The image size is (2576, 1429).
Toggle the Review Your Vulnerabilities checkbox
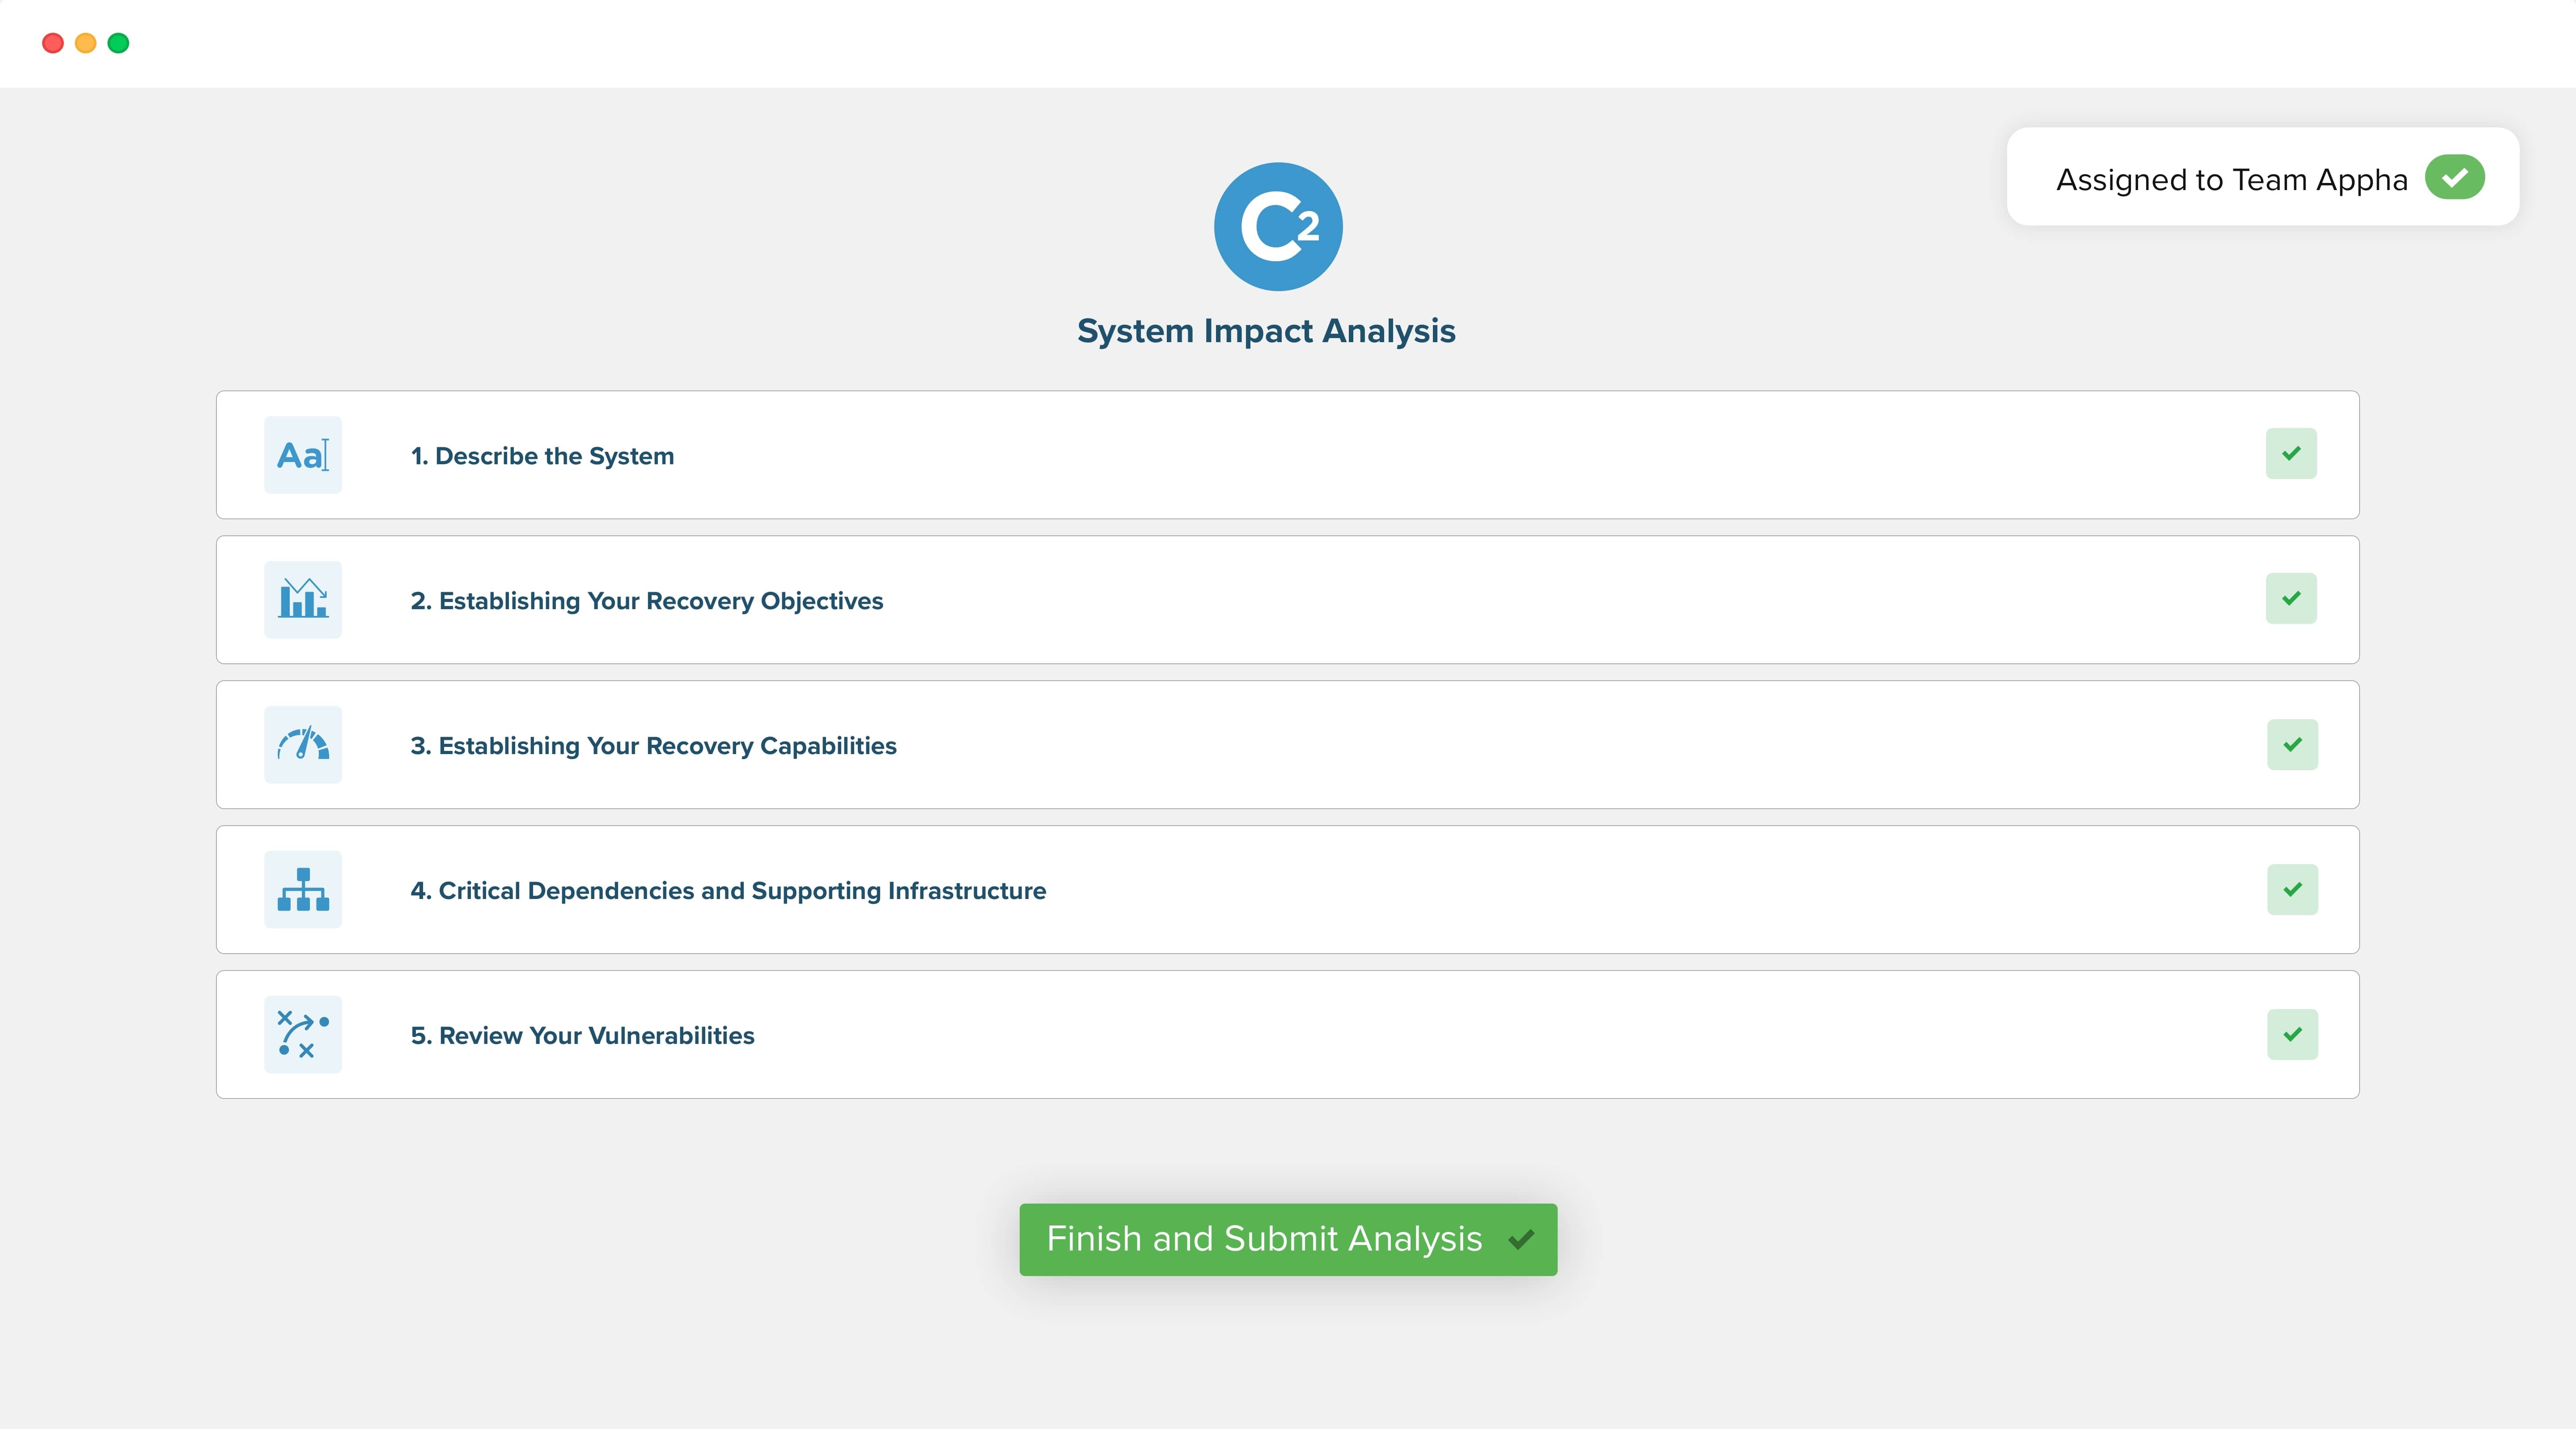[x=2292, y=1035]
